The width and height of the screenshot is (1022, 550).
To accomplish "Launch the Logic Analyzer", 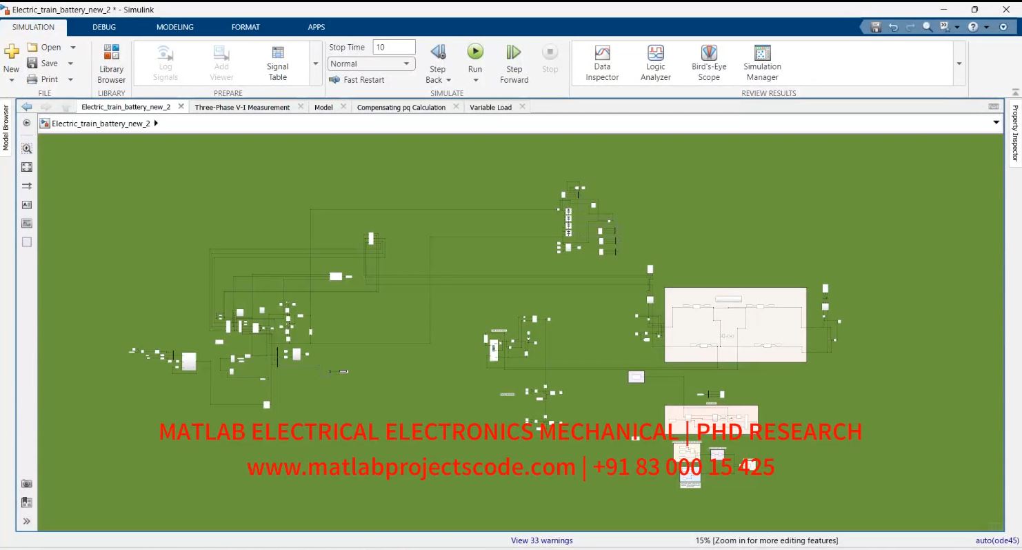I will 654,62.
